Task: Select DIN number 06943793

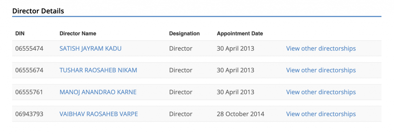Action: [x=29, y=114]
